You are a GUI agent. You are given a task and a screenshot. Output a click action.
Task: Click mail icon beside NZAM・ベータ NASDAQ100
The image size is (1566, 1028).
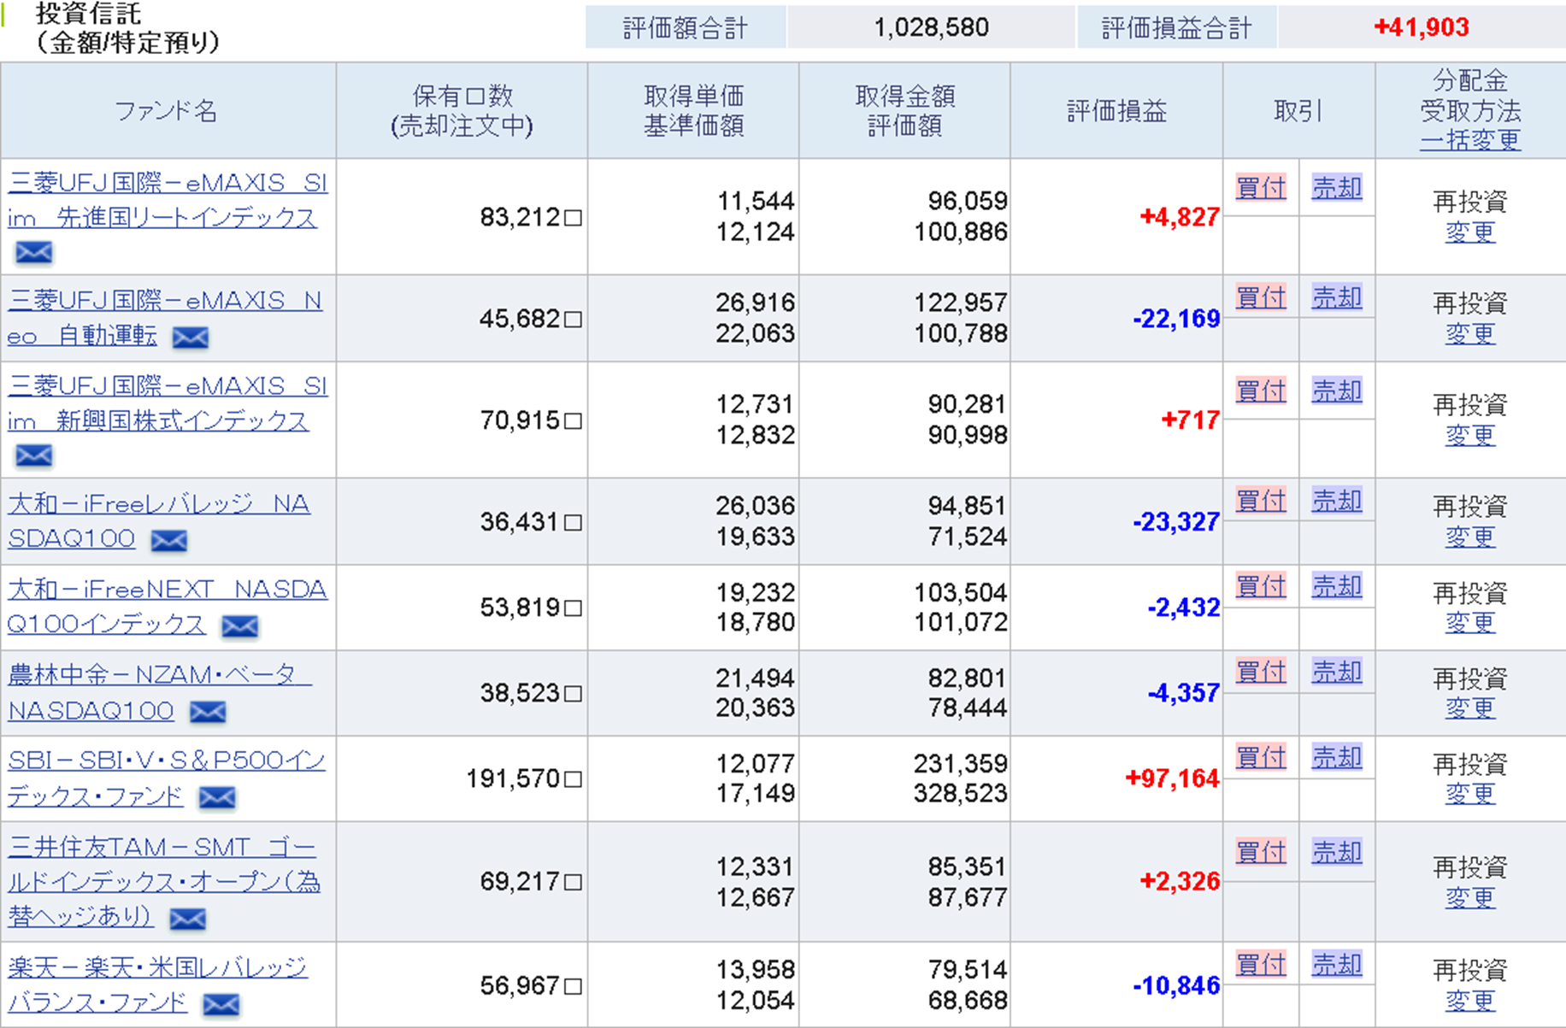[207, 712]
